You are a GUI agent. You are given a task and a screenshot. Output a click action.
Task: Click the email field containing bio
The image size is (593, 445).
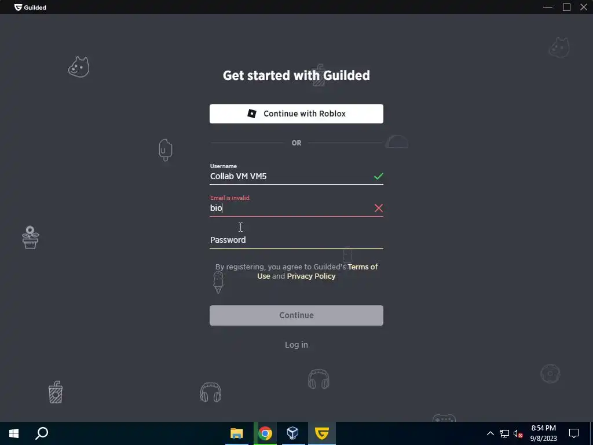coord(296,208)
